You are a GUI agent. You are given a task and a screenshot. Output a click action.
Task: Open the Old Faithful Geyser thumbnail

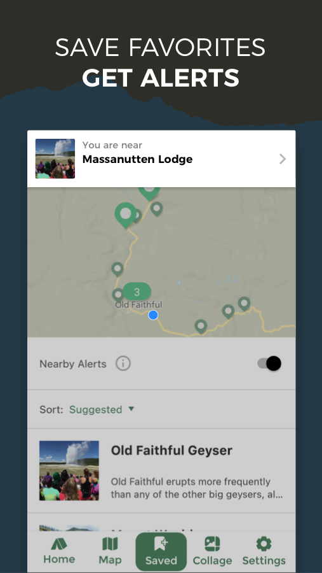69,470
